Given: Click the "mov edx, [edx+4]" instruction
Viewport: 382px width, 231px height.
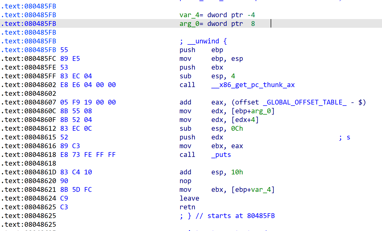Looking at the screenshot, I should point(219,120).
